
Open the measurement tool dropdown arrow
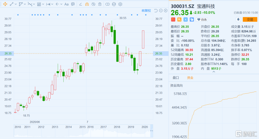coord(43,4)
